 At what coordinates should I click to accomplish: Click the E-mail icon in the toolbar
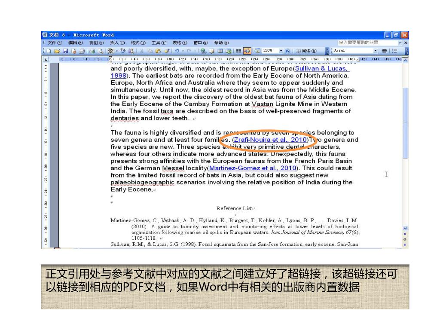point(82,51)
